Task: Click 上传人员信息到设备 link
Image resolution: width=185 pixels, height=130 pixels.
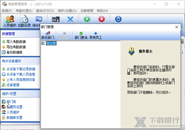Action: tap(21, 80)
